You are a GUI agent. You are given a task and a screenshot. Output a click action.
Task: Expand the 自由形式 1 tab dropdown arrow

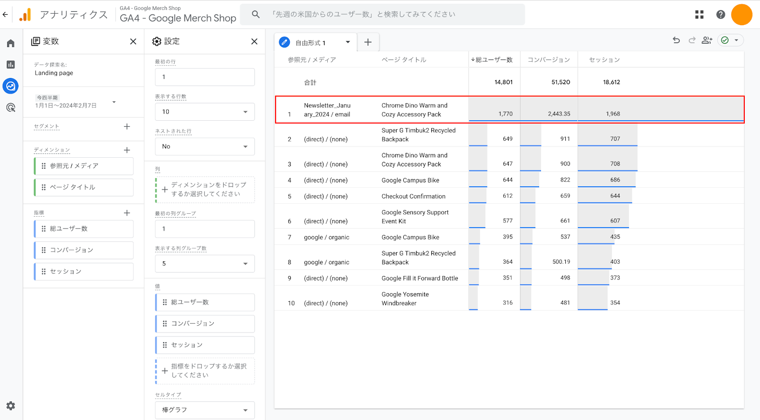tap(348, 42)
